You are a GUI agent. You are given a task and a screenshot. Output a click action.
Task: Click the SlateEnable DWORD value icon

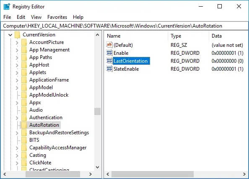point(109,69)
